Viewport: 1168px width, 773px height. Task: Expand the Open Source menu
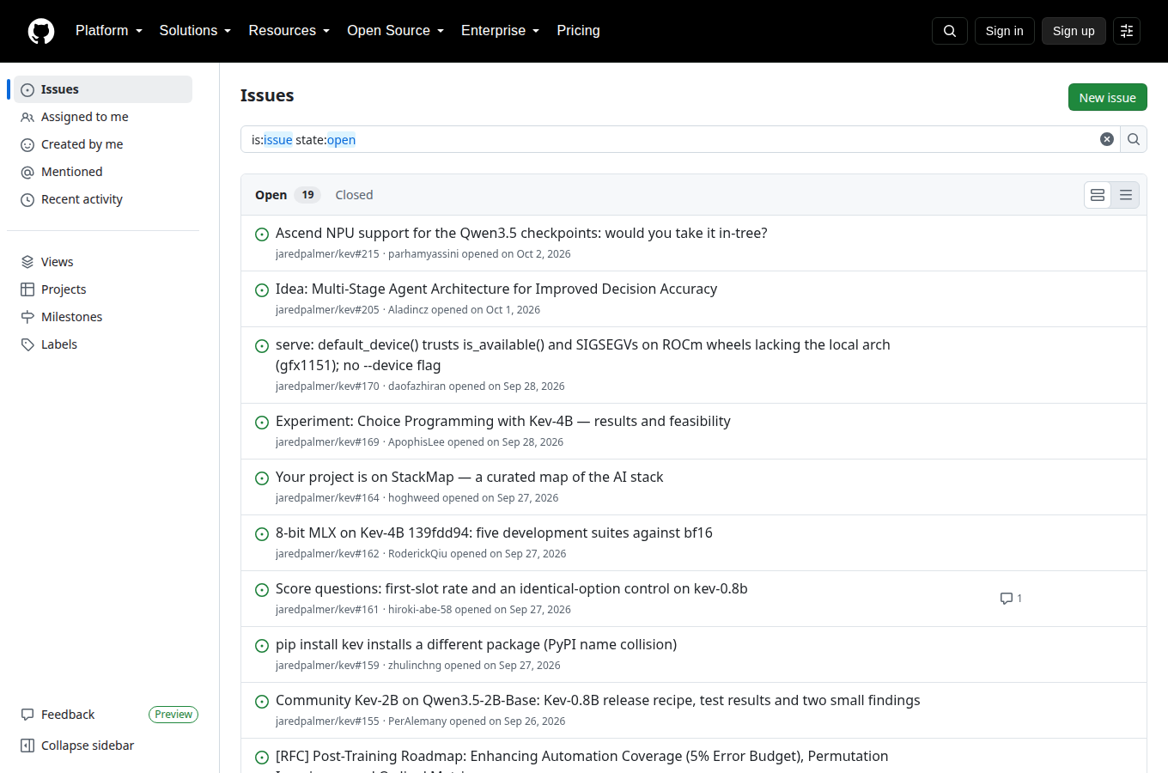pos(396,31)
